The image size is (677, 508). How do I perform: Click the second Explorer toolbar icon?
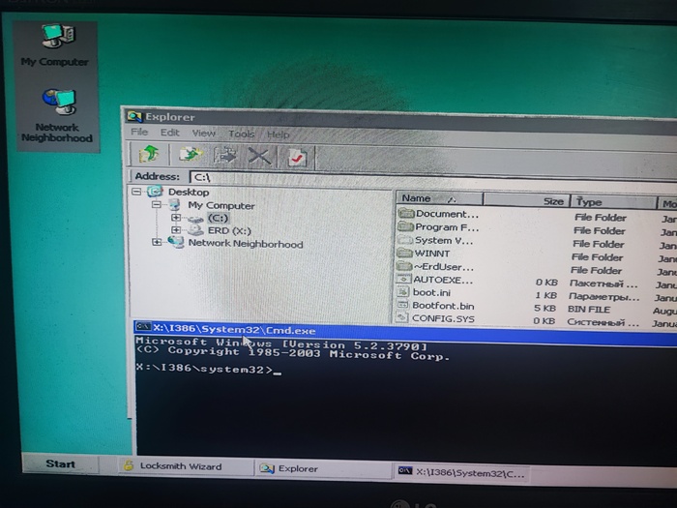[191, 155]
